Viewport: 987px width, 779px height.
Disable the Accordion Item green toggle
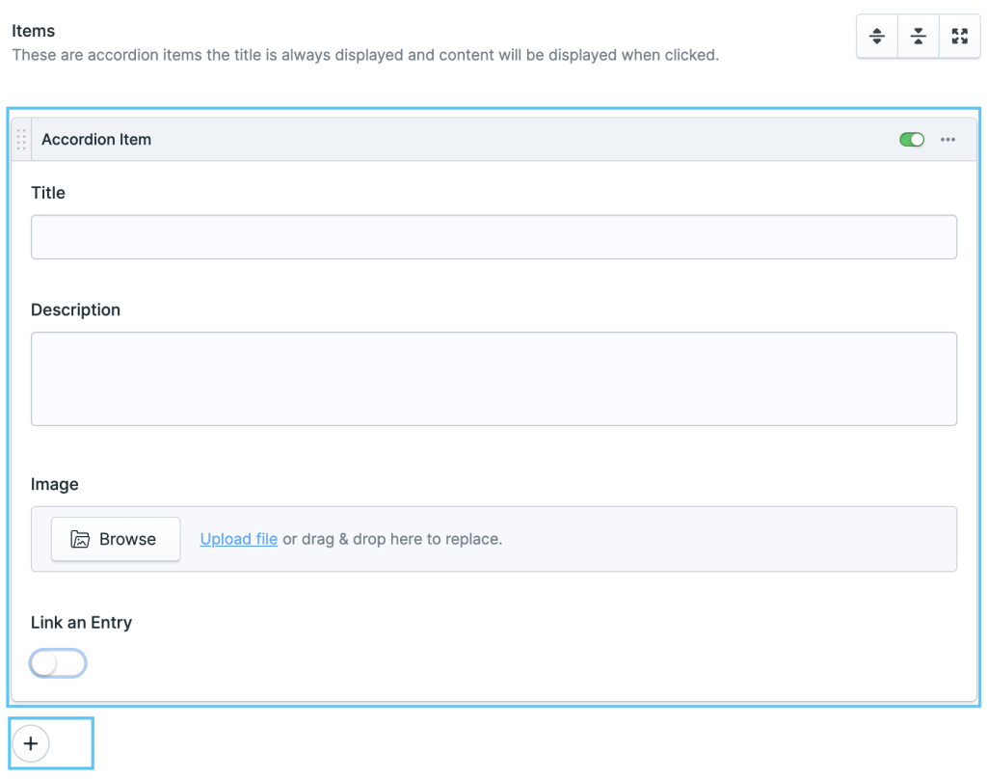tap(911, 139)
